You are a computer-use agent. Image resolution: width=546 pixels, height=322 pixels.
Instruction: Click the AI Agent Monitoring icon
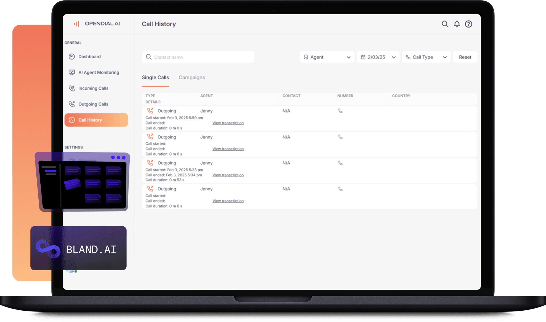click(72, 72)
